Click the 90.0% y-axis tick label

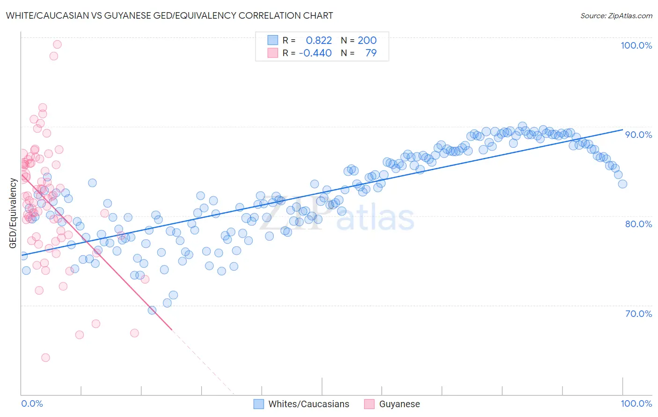point(638,135)
